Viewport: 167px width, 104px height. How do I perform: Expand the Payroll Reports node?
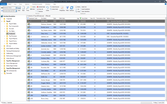pos(5,39)
